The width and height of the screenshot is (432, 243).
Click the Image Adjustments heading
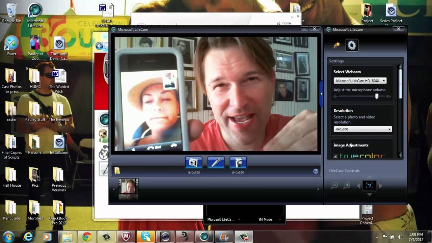coord(351,145)
